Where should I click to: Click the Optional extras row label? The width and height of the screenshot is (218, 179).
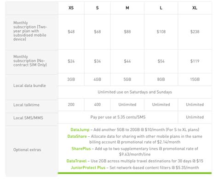click(x=27, y=150)
